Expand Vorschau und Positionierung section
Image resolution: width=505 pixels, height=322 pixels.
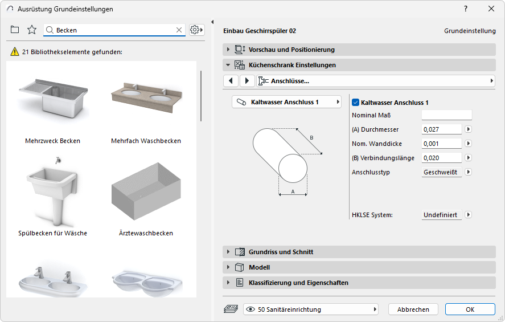point(228,50)
